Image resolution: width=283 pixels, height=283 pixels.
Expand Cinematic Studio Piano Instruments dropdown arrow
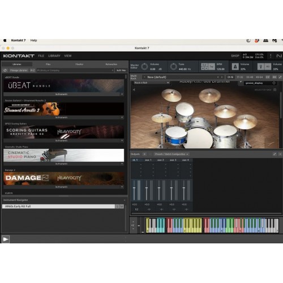(x=122, y=164)
